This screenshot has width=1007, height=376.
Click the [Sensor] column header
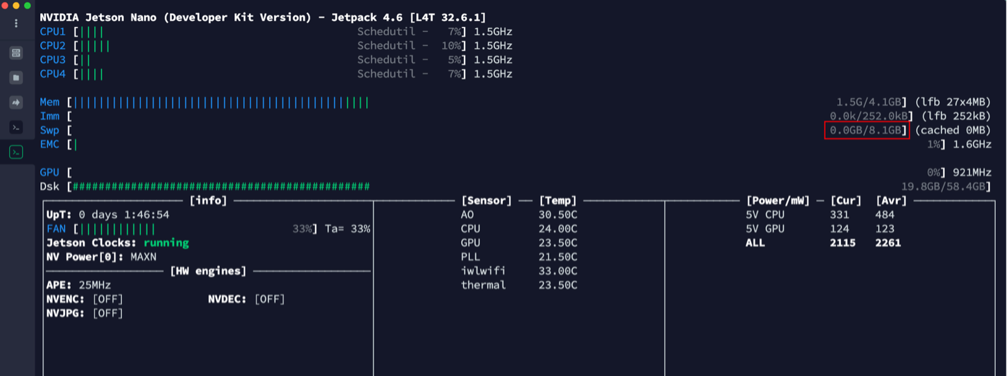click(486, 201)
